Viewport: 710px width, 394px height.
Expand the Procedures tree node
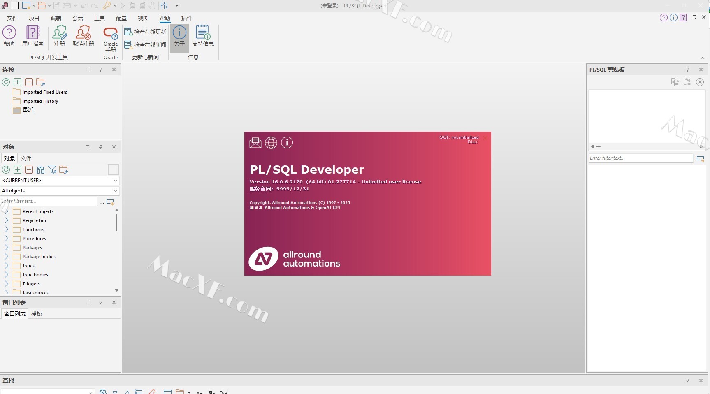click(x=7, y=239)
